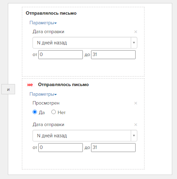Expand Параметры in the first condition

pyautogui.click(x=43, y=23)
